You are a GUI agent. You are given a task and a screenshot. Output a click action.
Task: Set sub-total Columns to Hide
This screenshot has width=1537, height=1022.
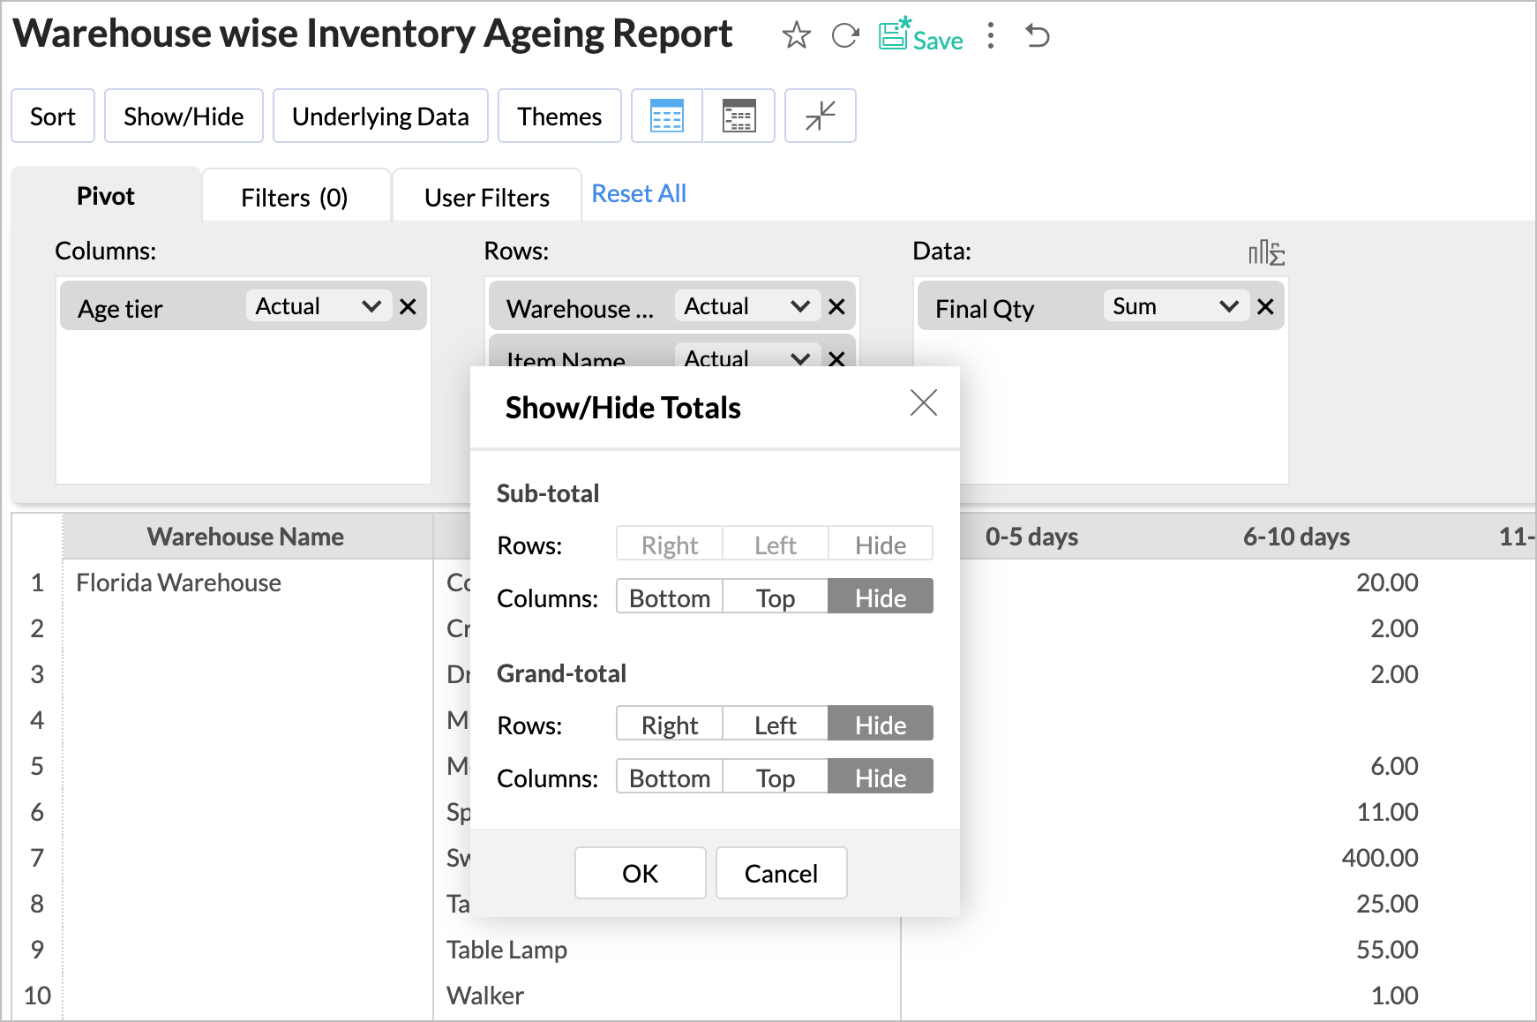881,597
